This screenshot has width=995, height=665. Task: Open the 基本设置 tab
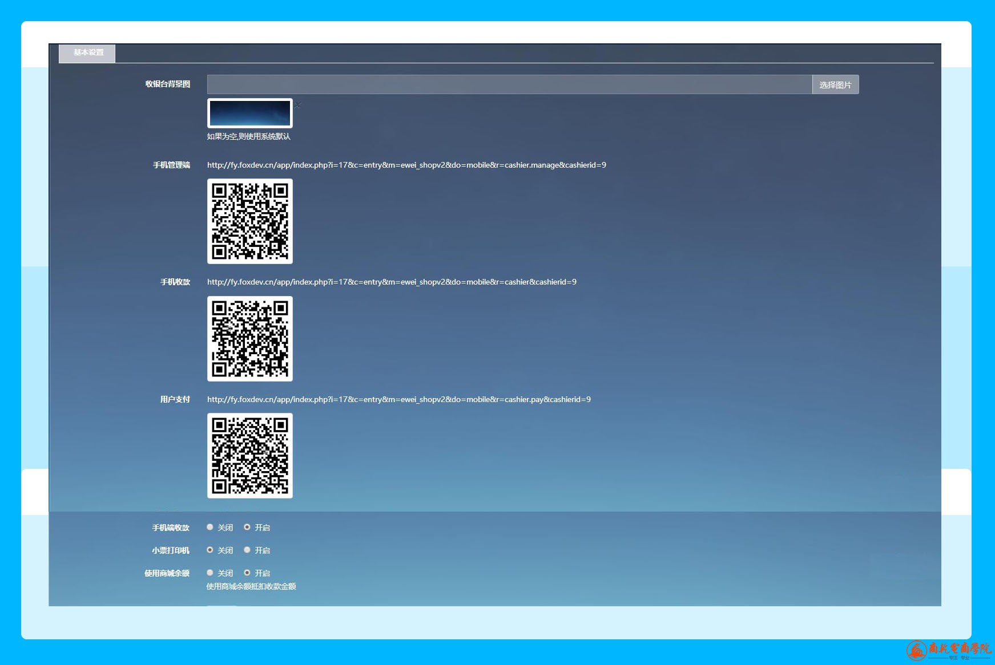coord(88,52)
